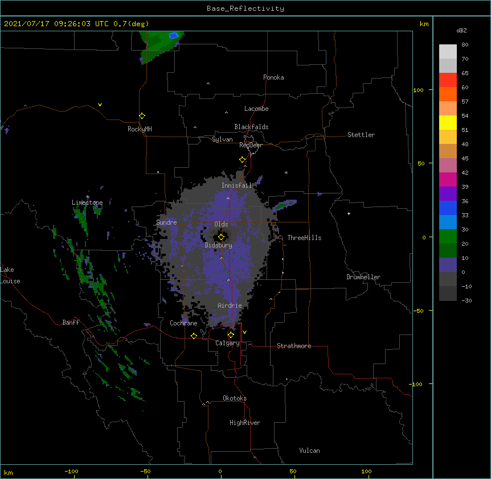This screenshot has width=491, height=479.
Task: Click the Lacombe city label
Action: [256, 109]
